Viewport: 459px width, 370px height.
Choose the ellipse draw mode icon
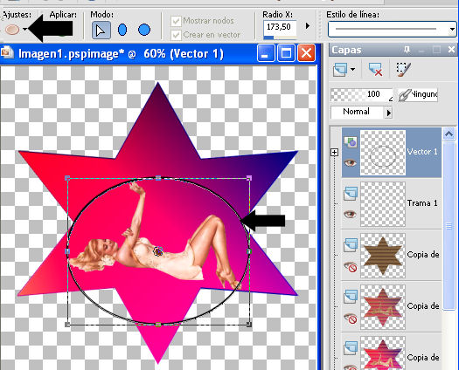[122, 30]
